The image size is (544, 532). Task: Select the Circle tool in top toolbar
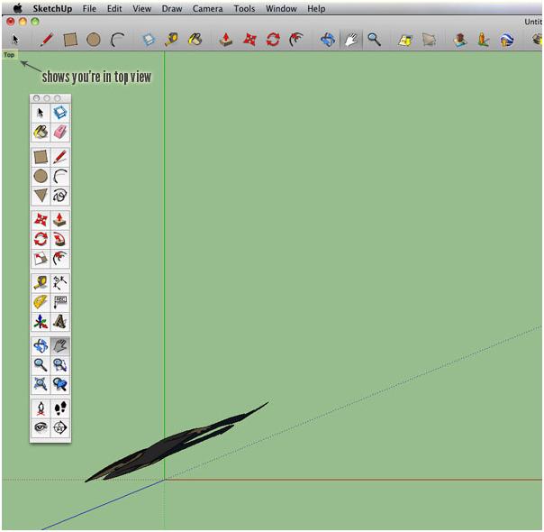click(x=93, y=40)
